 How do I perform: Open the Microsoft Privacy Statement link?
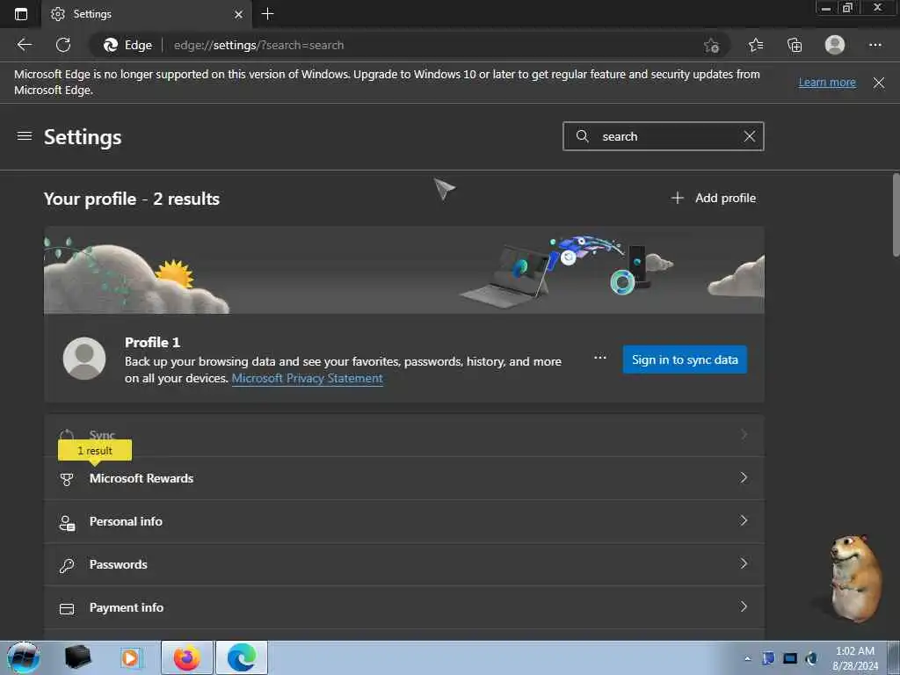click(307, 378)
